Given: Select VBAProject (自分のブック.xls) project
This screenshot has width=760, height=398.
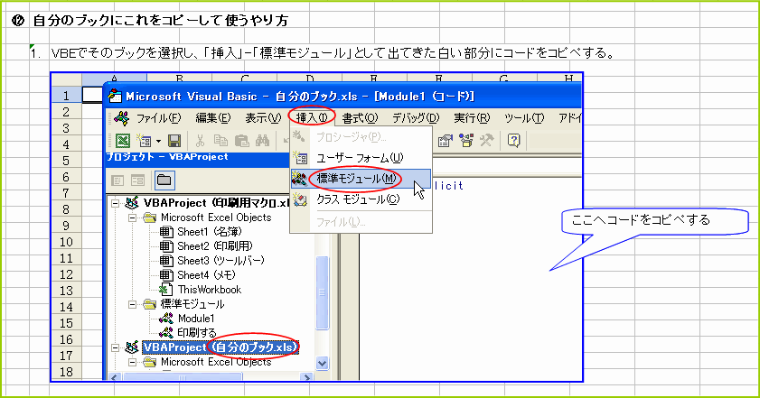Looking at the screenshot, I should pyautogui.click(x=220, y=347).
